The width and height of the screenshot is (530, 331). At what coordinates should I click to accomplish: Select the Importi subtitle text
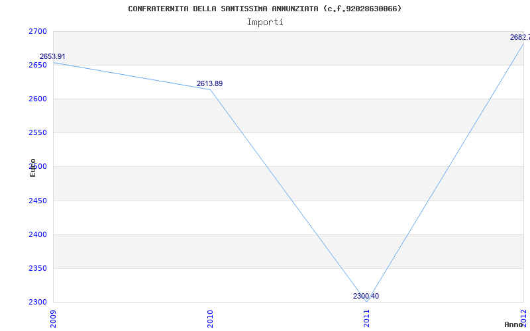(x=265, y=23)
